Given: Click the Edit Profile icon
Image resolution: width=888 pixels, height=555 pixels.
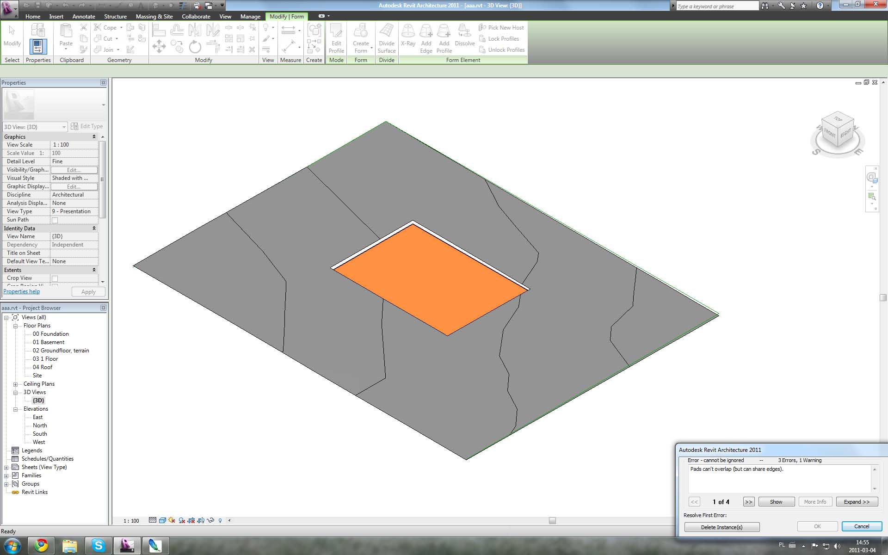Looking at the screenshot, I should point(336,38).
